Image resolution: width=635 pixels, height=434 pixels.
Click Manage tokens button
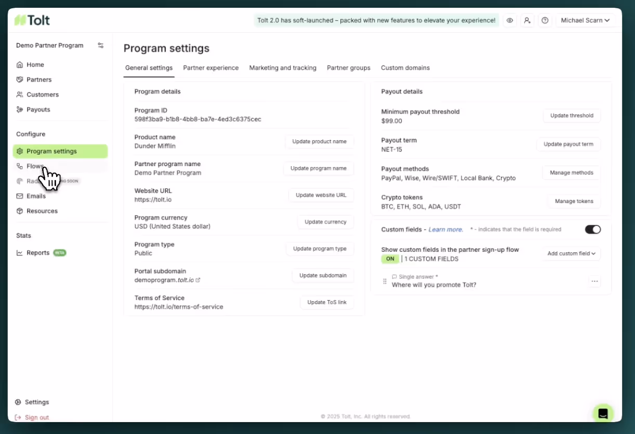pos(574,201)
